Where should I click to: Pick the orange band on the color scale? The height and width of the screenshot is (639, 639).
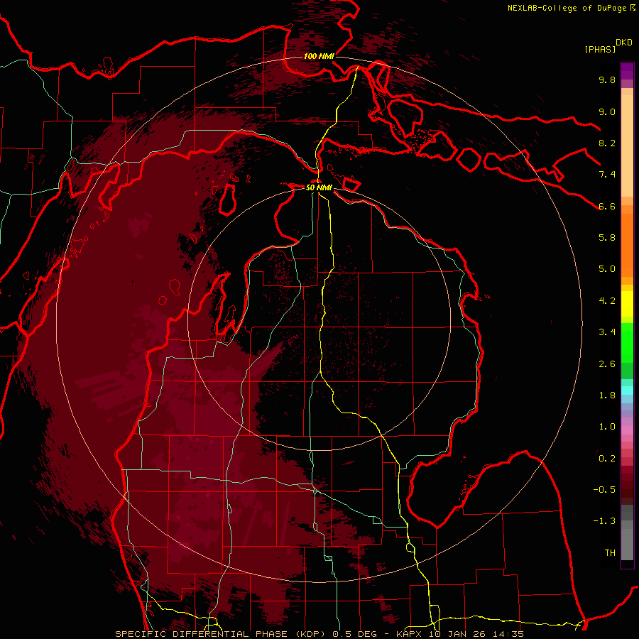[x=627, y=244]
